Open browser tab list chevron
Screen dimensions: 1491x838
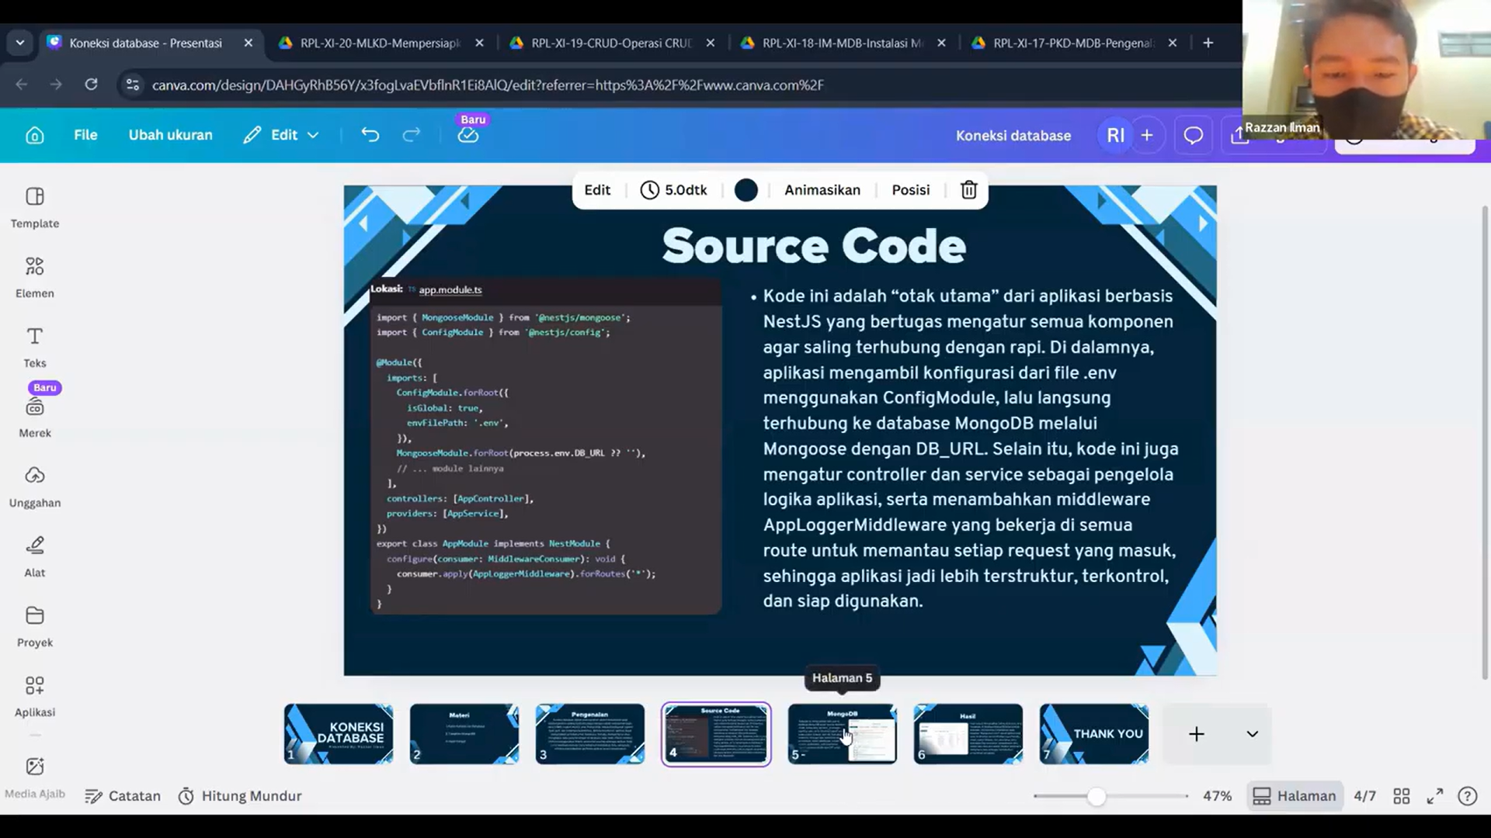click(20, 43)
